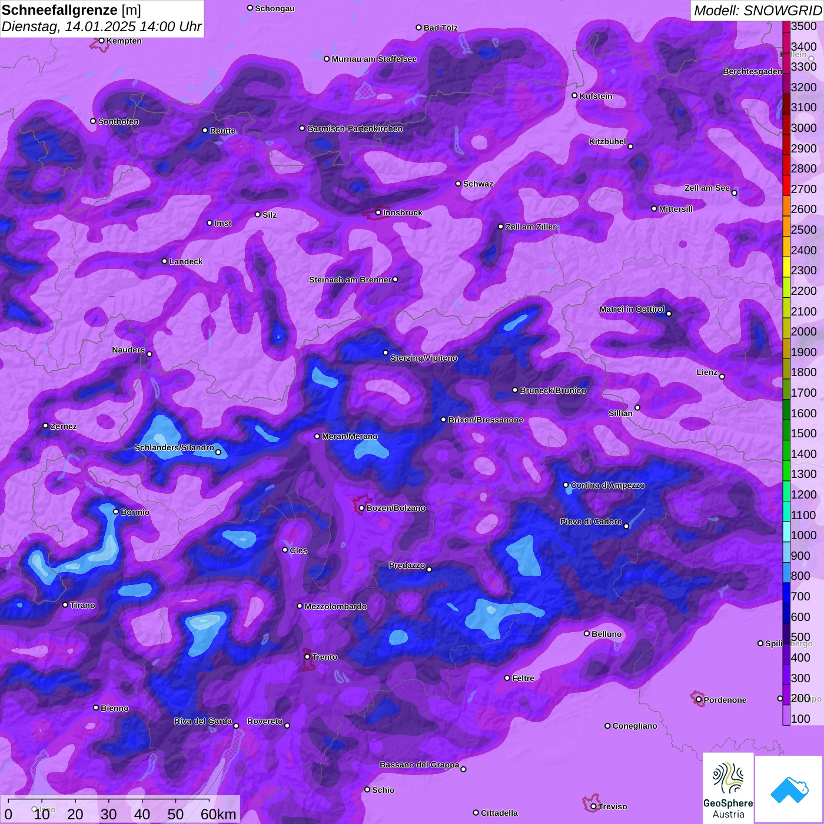Select the Belluno city marker dot
Screen dimensions: 824x824
point(587,634)
